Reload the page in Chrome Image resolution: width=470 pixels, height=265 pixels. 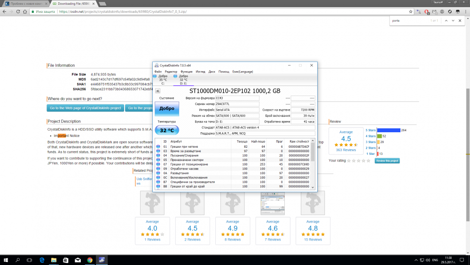pyautogui.click(x=18, y=12)
